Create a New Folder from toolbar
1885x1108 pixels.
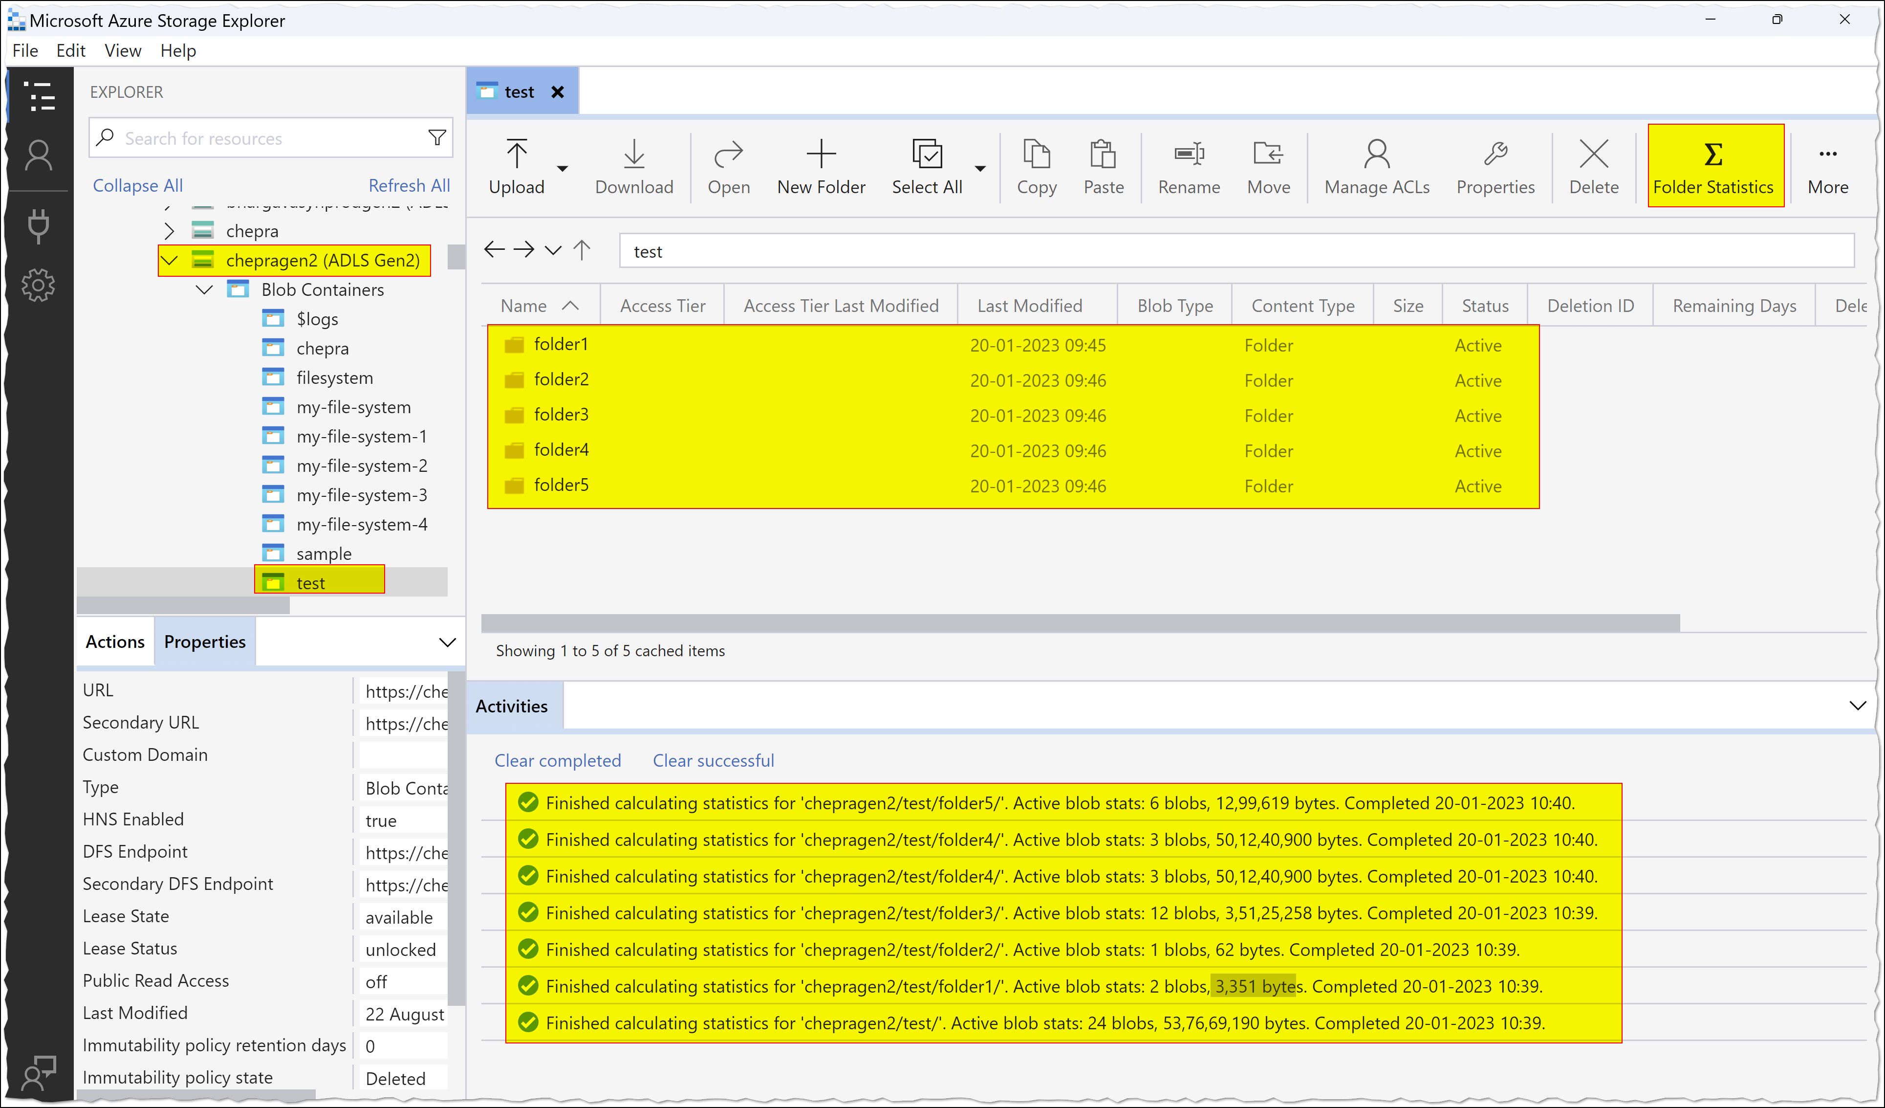coord(821,167)
